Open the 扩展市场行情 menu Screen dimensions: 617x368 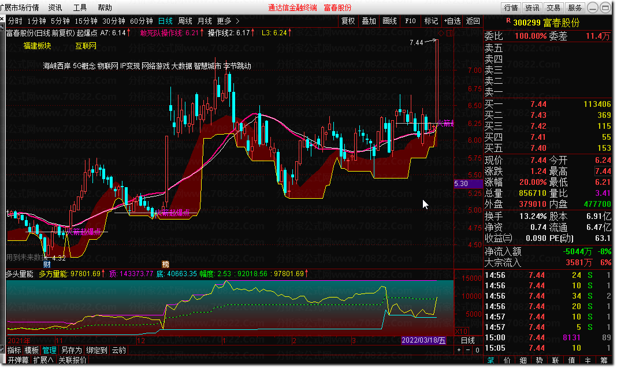pyautogui.click(x=20, y=8)
